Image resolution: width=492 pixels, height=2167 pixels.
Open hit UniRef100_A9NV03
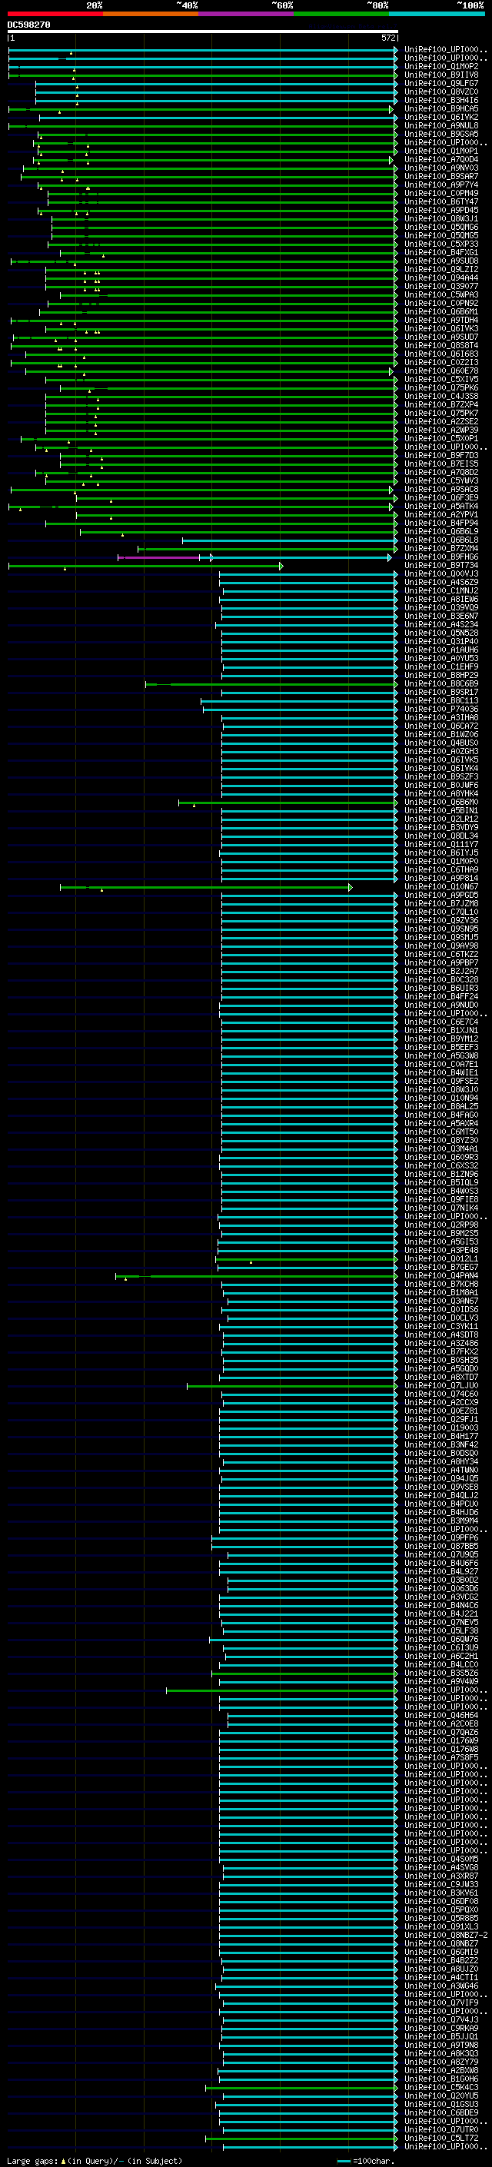coord(441,168)
